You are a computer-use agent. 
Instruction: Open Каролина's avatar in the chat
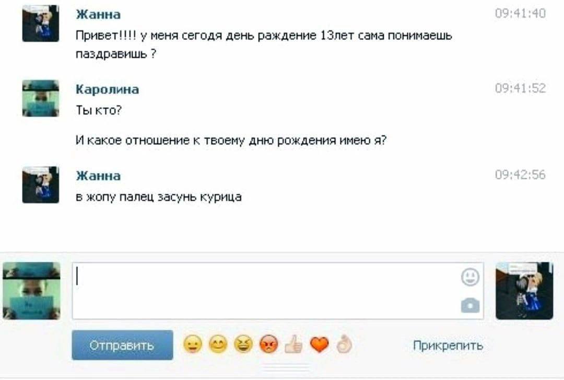[x=41, y=98]
